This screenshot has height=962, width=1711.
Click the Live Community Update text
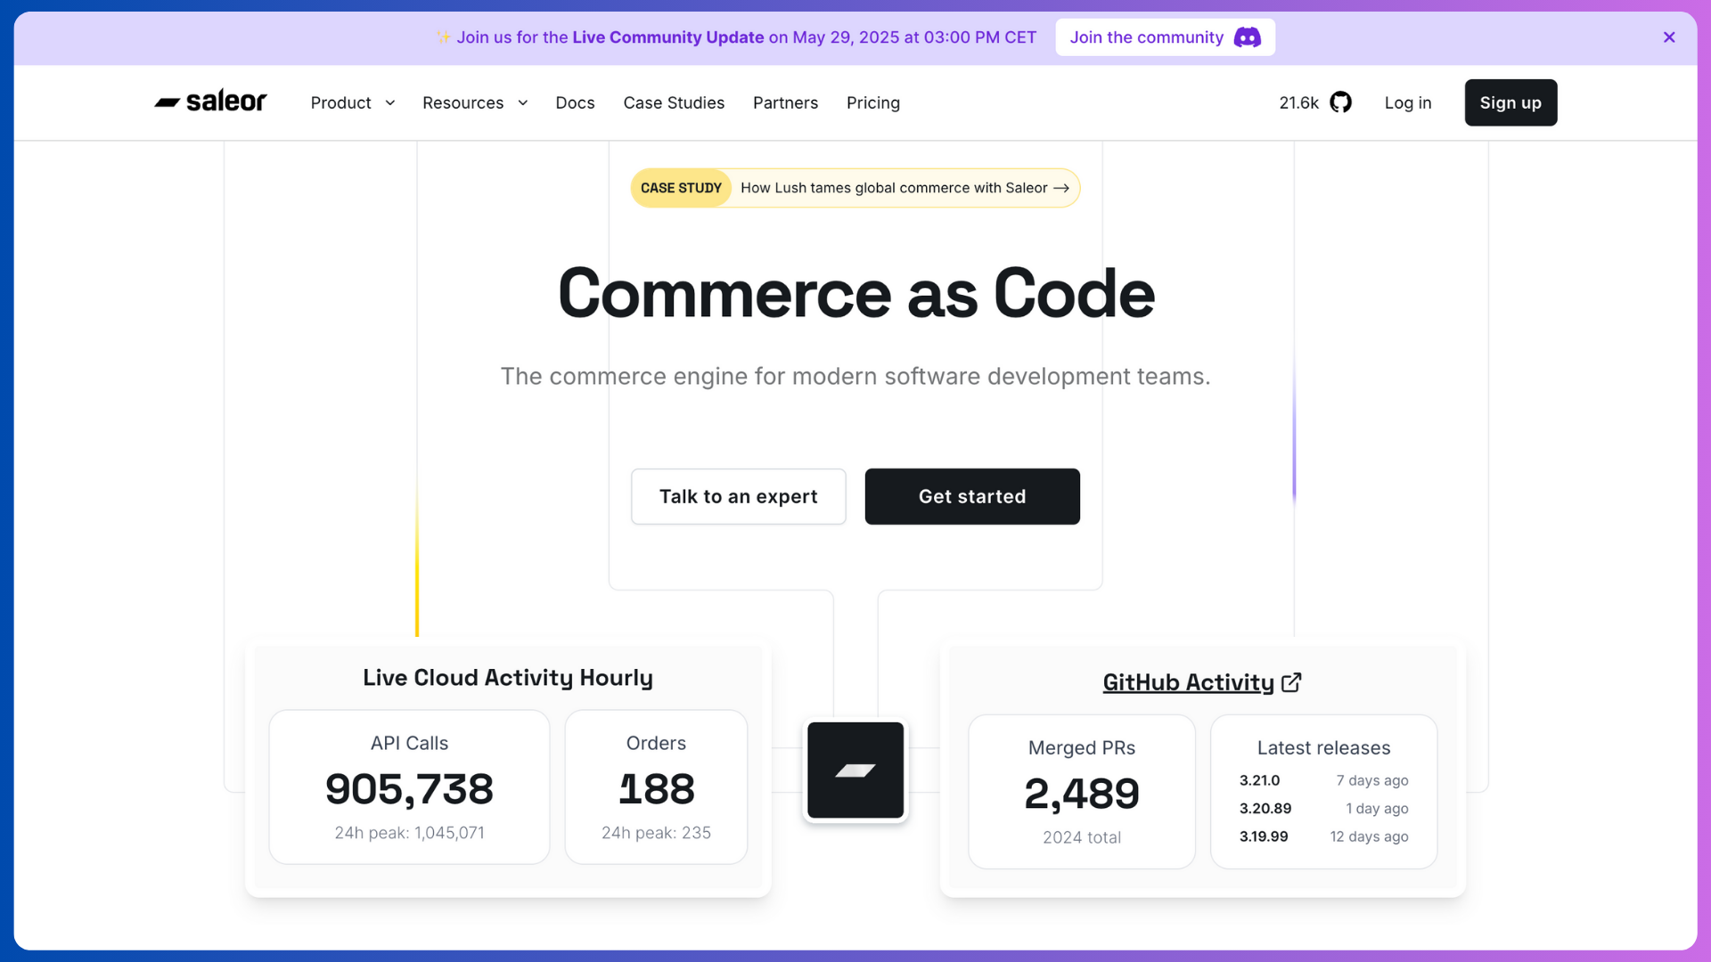[x=667, y=37]
